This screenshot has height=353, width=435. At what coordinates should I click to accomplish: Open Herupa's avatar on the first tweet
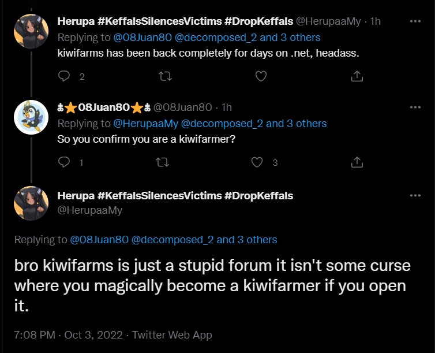31,31
